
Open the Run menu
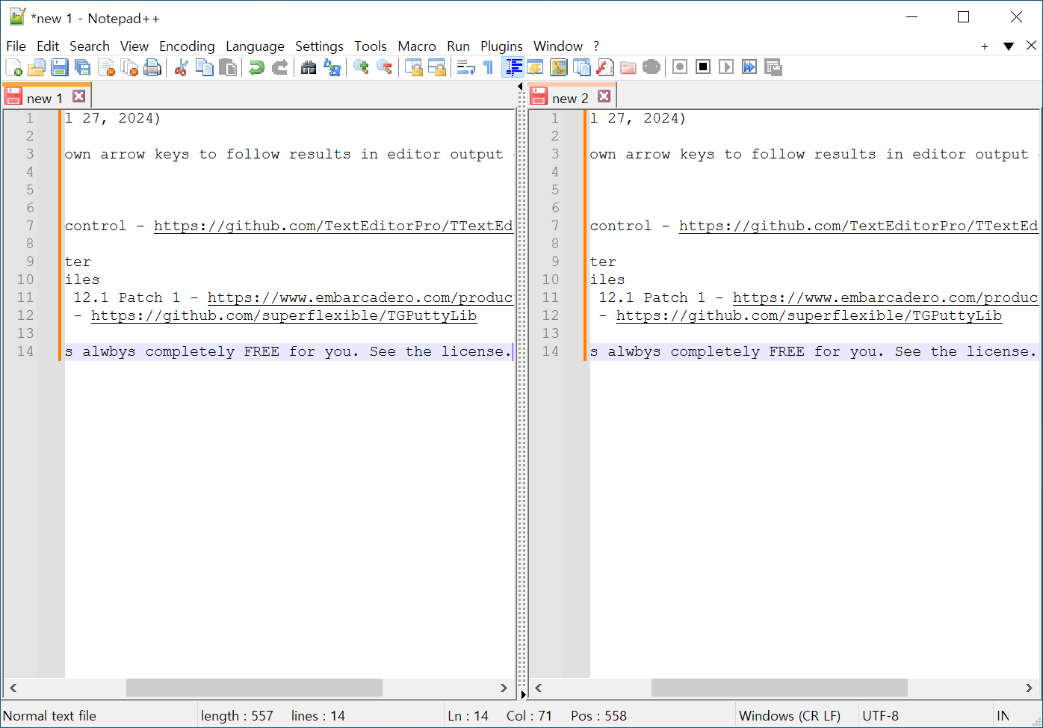coord(459,46)
